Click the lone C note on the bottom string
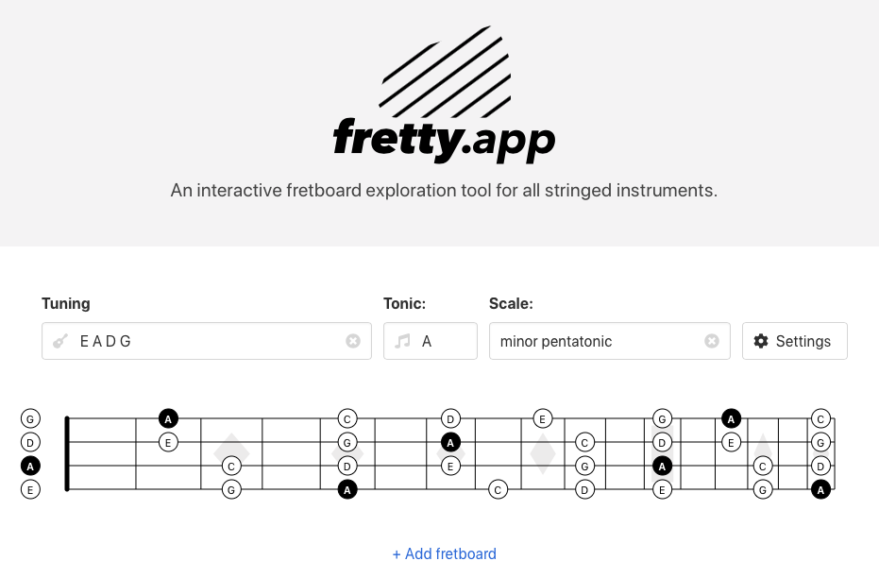Viewport: 879px width, 578px height. point(498,489)
